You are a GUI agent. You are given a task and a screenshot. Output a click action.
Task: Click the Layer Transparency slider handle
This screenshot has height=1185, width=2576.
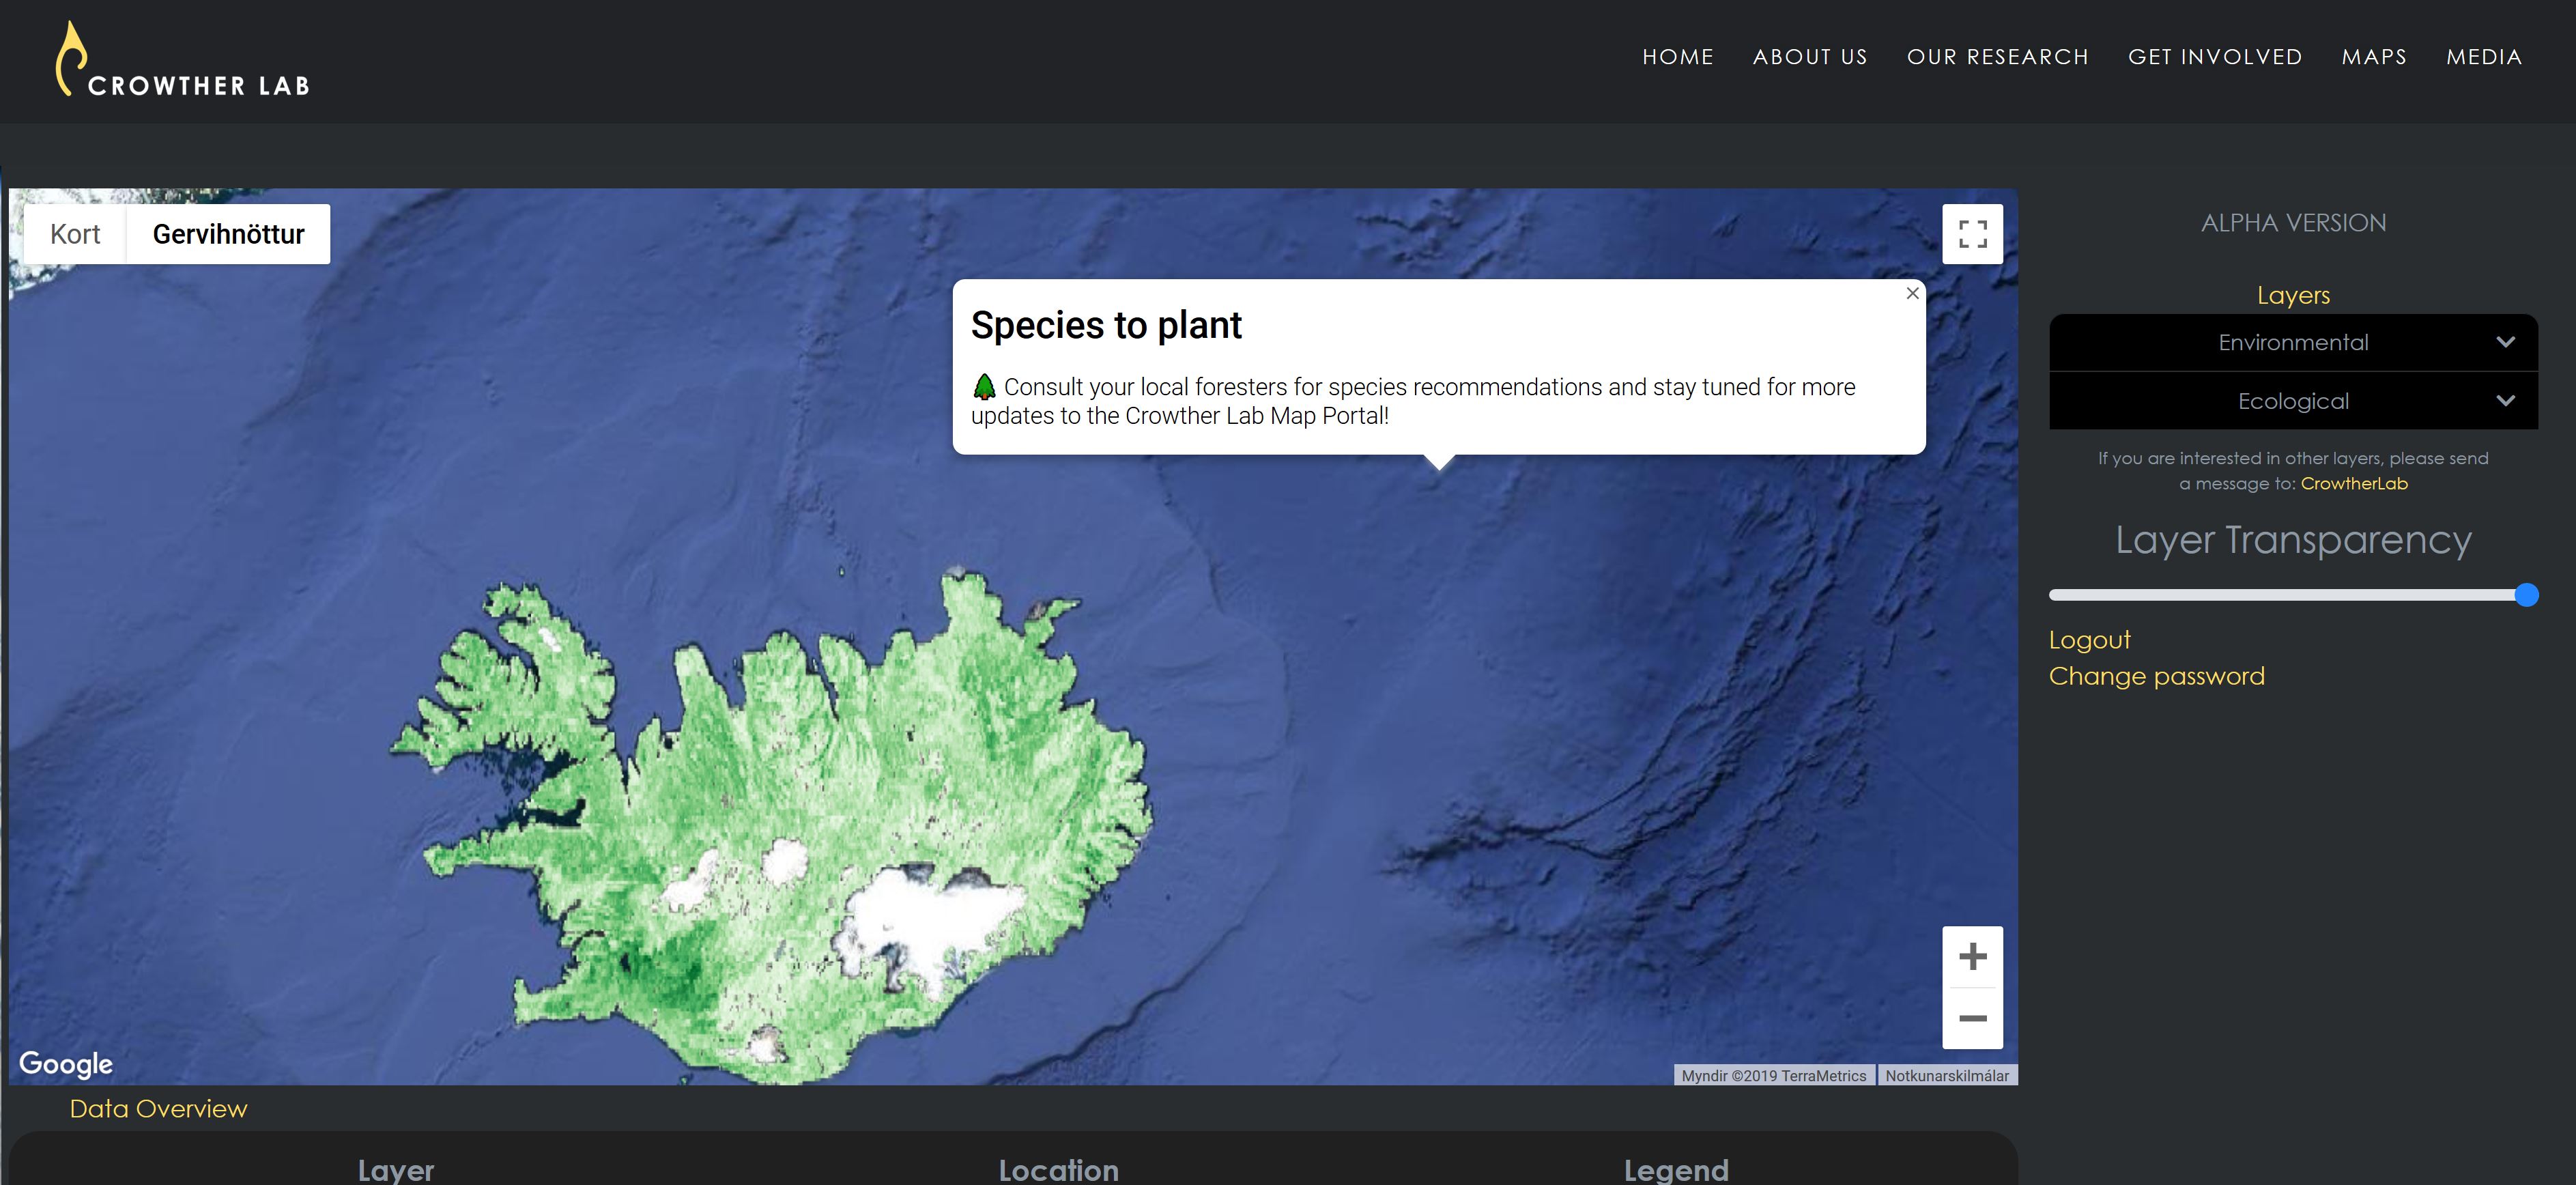coord(2526,595)
